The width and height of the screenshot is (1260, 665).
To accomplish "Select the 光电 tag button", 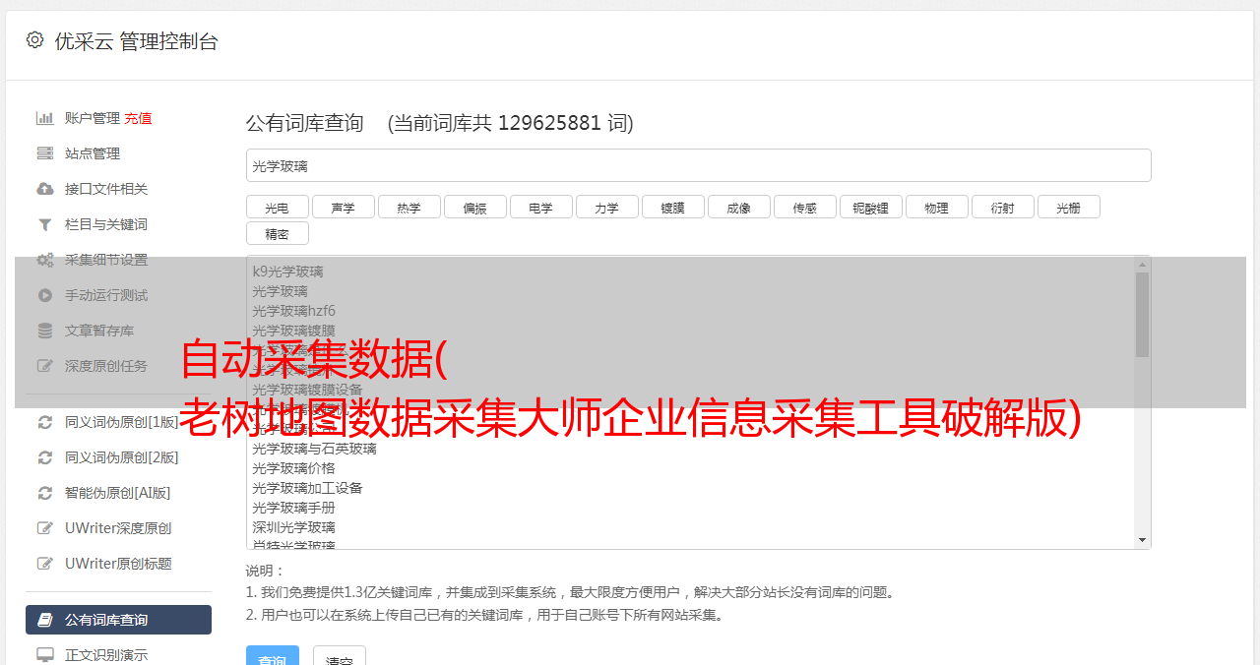I will [277, 208].
